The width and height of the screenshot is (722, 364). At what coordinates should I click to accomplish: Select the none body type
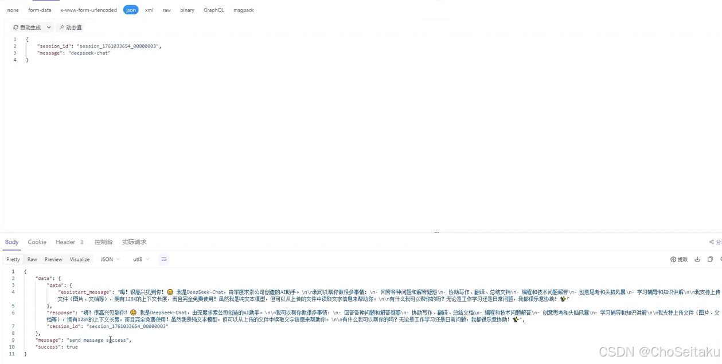tap(13, 10)
